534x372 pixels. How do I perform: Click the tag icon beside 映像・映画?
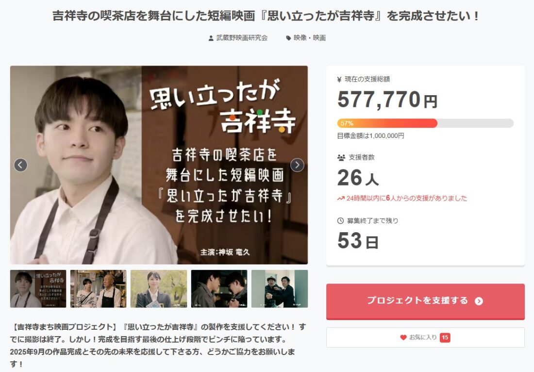[x=288, y=38]
